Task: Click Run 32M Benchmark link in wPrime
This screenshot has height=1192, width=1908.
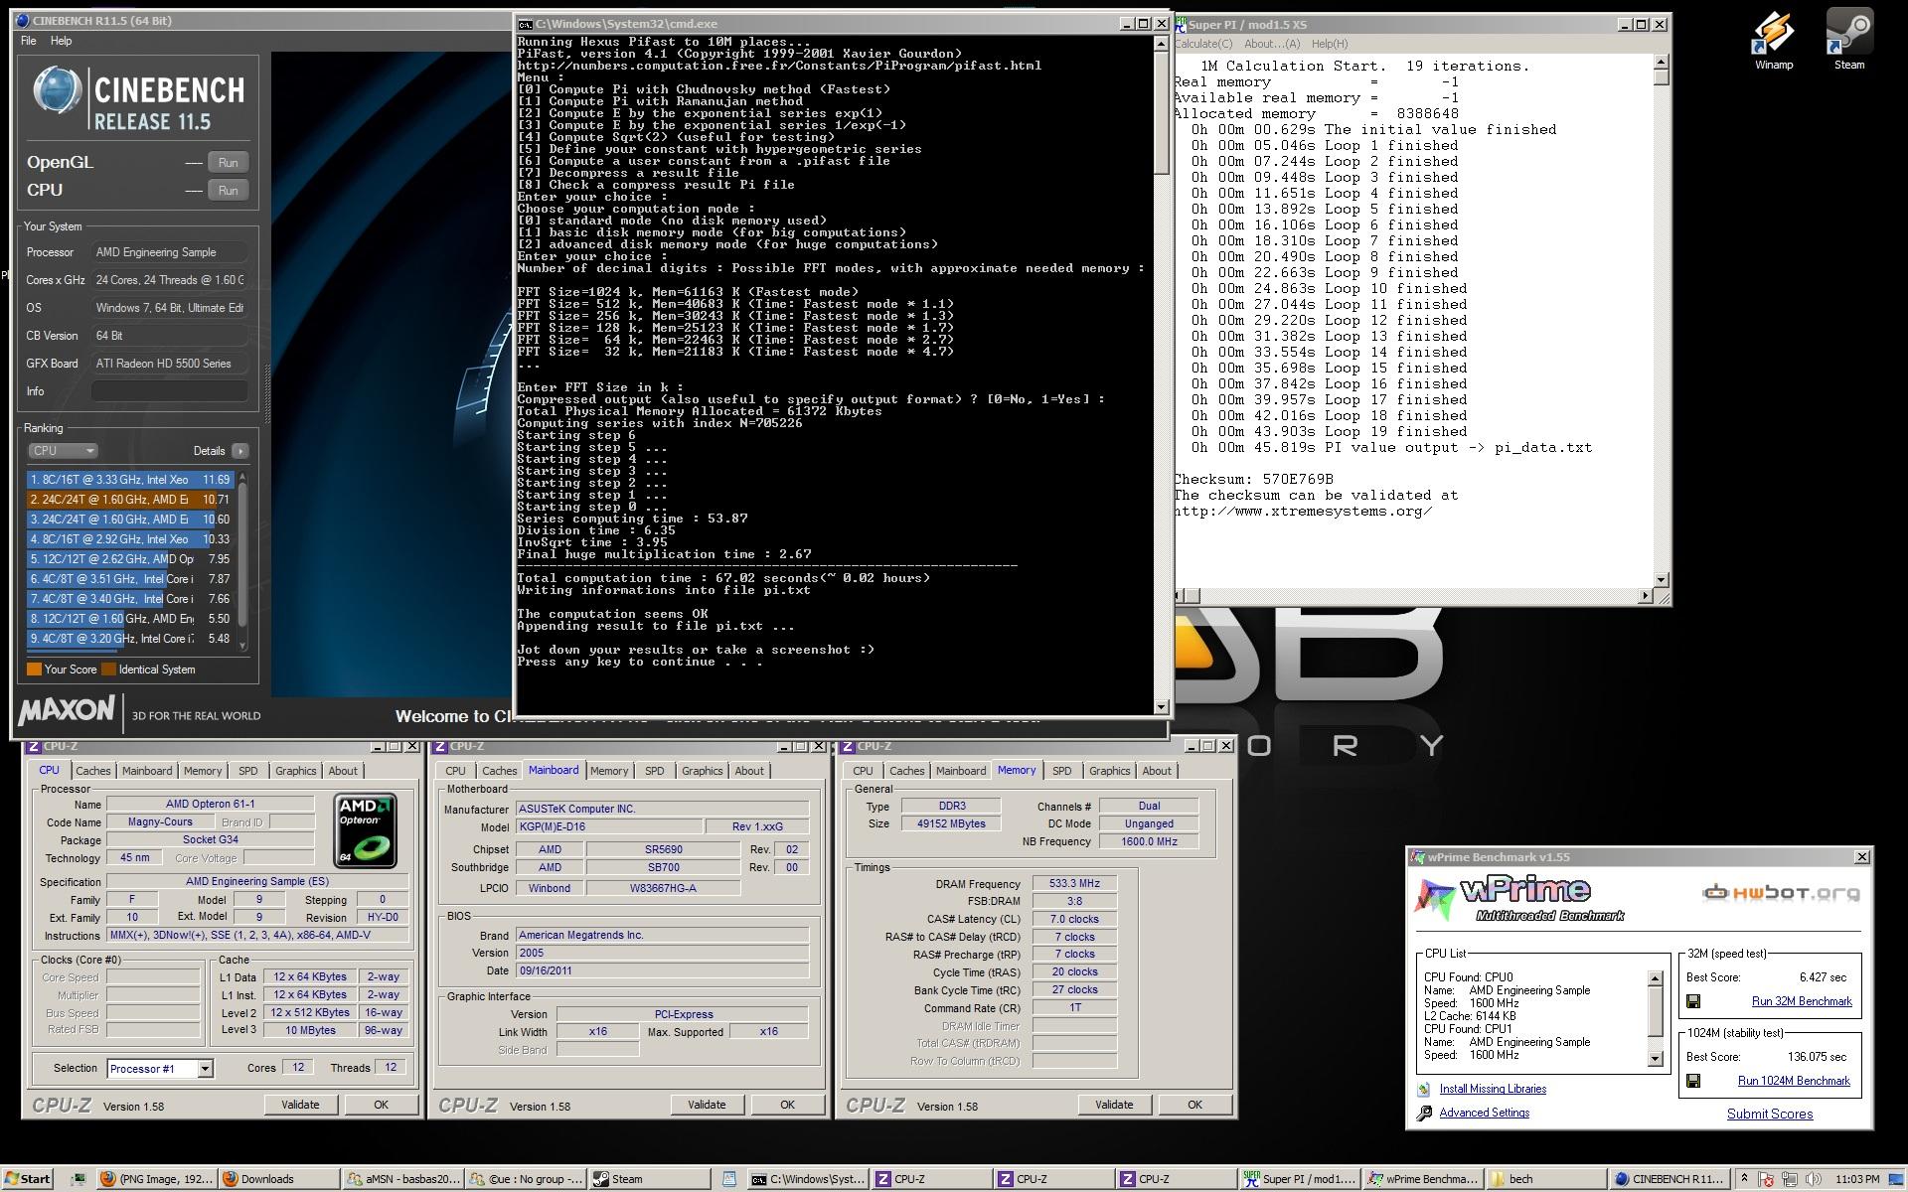Action: tap(1801, 1001)
